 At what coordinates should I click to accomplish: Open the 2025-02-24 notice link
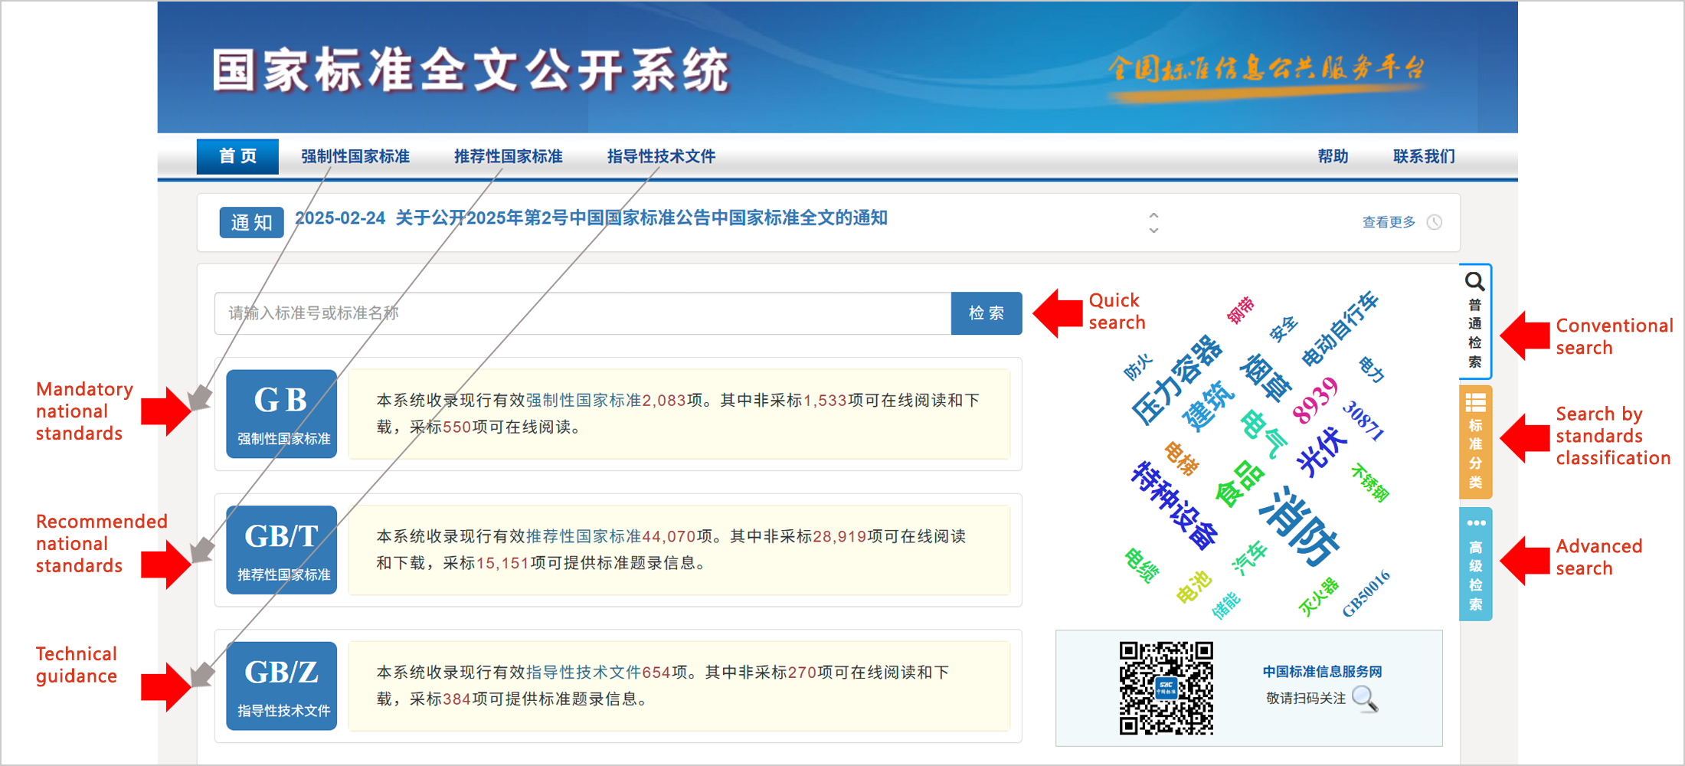click(x=591, y=218)
